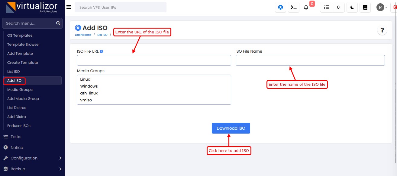This screenshot has width=397, height=176.
Task: Open the user account R dropdown
Action: [381, 7]
